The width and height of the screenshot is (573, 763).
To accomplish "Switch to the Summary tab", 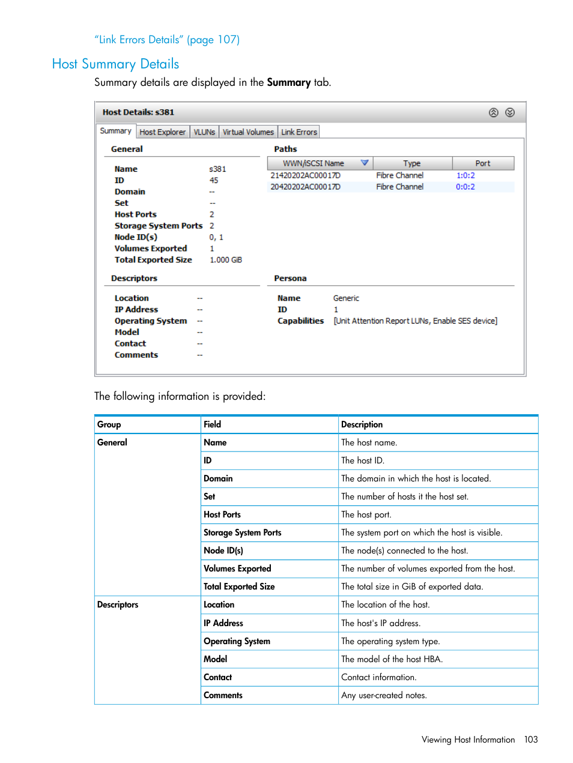I will pyautogui.click(x=115, y=131).
